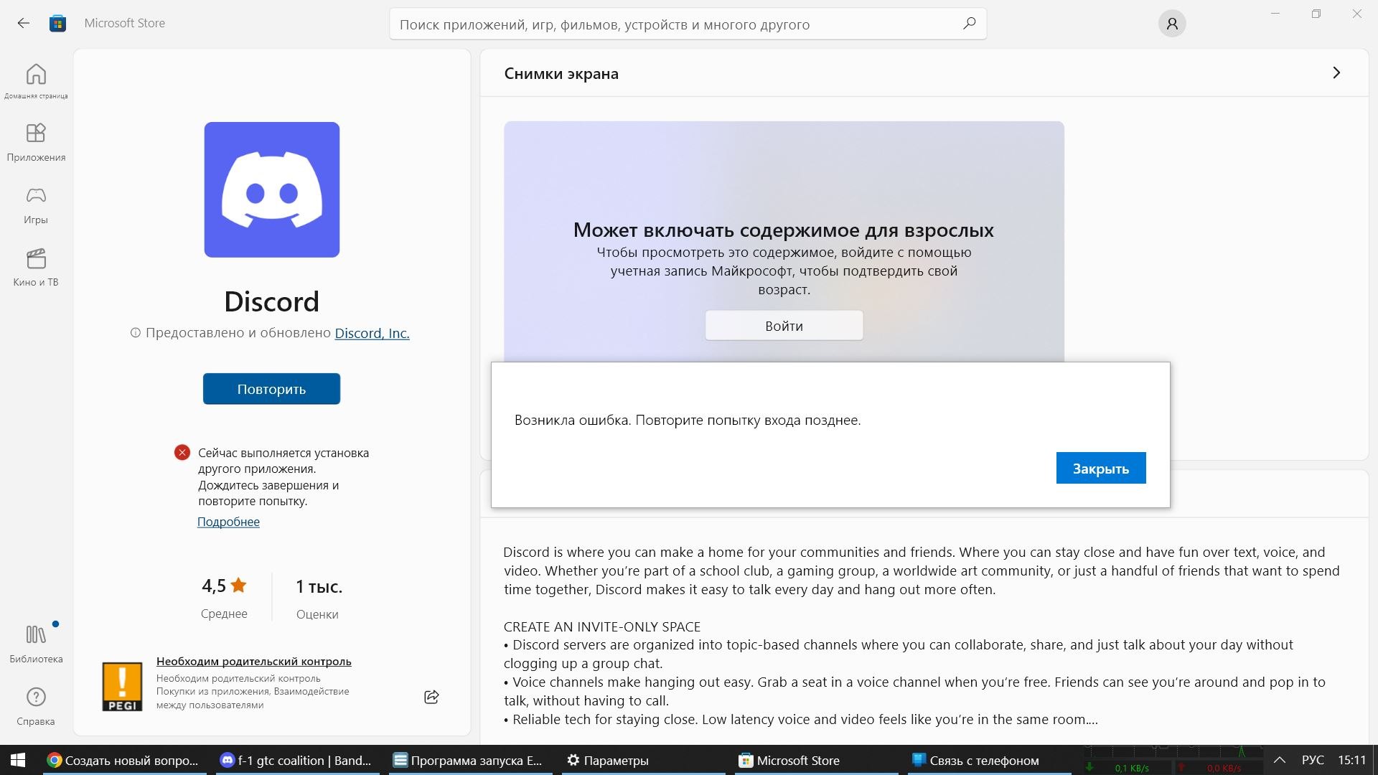Click the 15:11 taskbar clock
This screenshot has width=1378, height=775.
[1352, 760]
